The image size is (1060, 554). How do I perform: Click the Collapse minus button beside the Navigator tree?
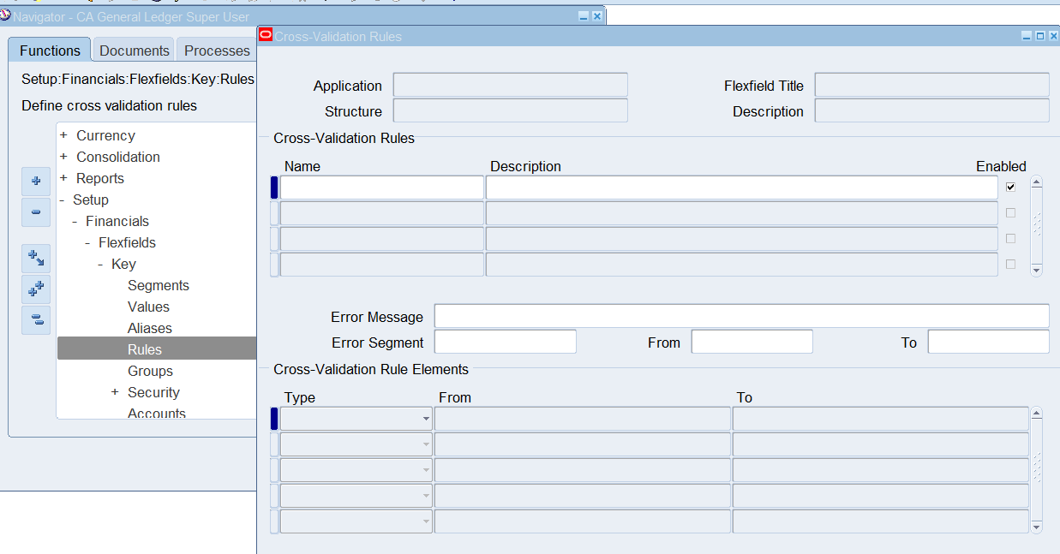36,212
